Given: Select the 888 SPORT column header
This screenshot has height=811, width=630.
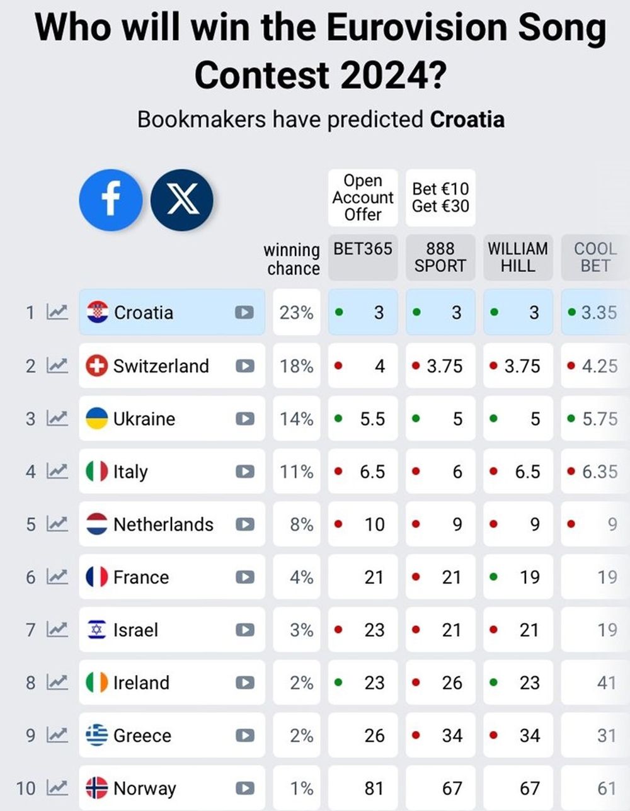Looking at the screenshot, I should click(440, 258).
